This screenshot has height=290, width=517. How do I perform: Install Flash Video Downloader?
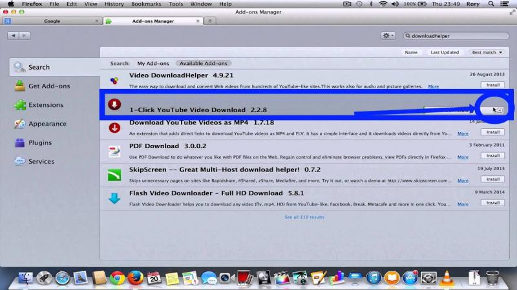(x=492, y=203)
